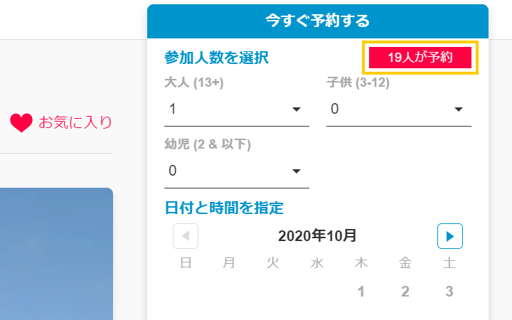Click the 19人が予約 red badge
Viewport: 512px width, 320px height.
(420, 58)
